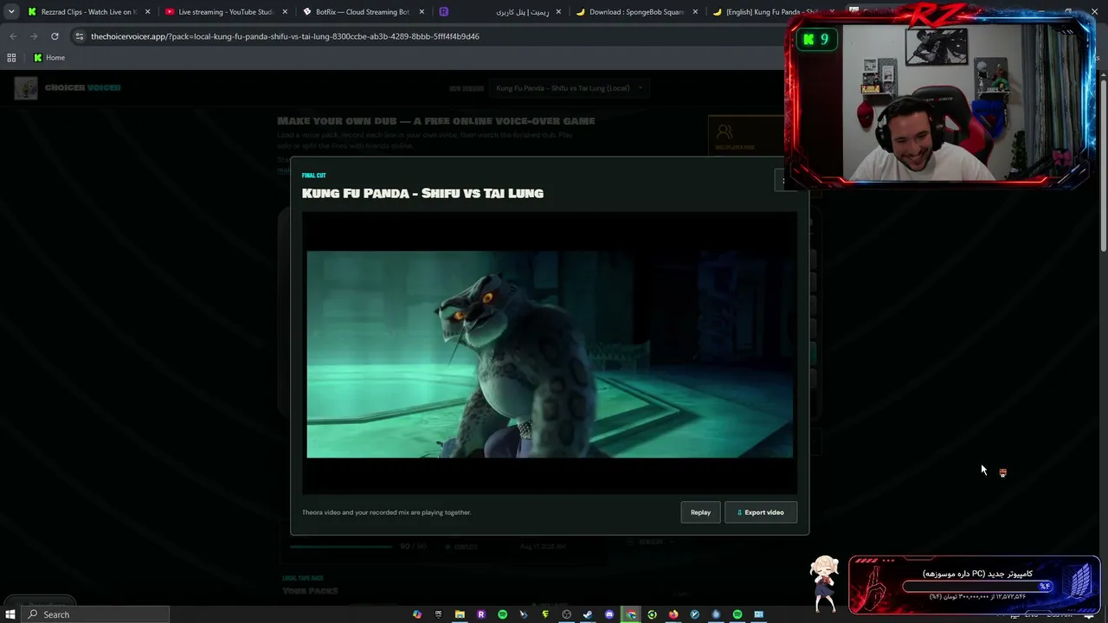The height and width of the screenshot is (623, 1108).
Task: Open the Kung Fu Panda pack dropdown
Action: click(x=569, y=87)
